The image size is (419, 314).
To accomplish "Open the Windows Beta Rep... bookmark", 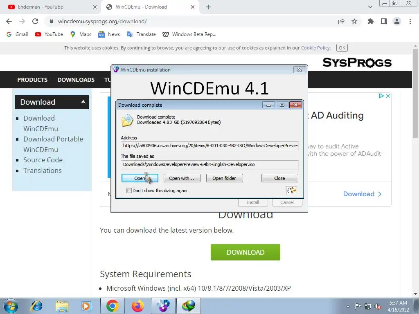I will pos(189,34).
